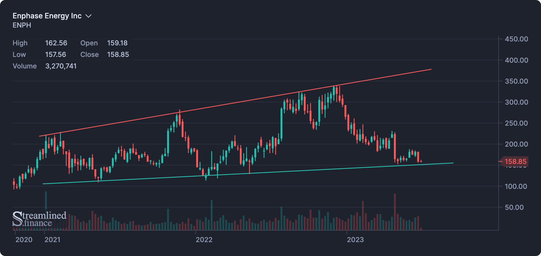541x256 pixels.
Task: Click the 2022 time axis label
Action: pos(204,239)
